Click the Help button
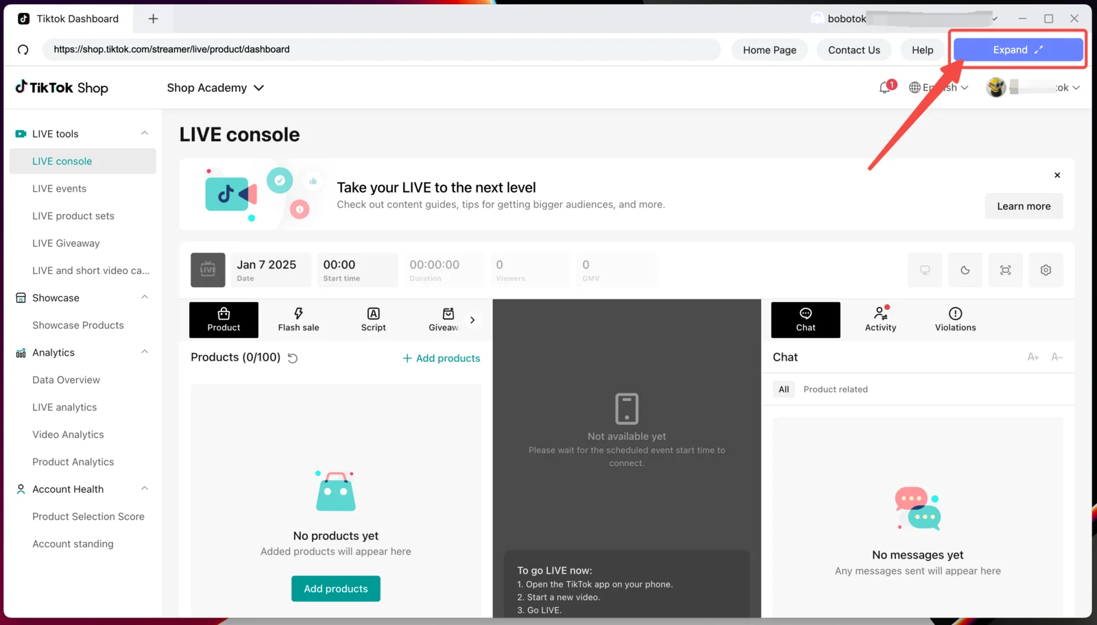 (922, 50)
